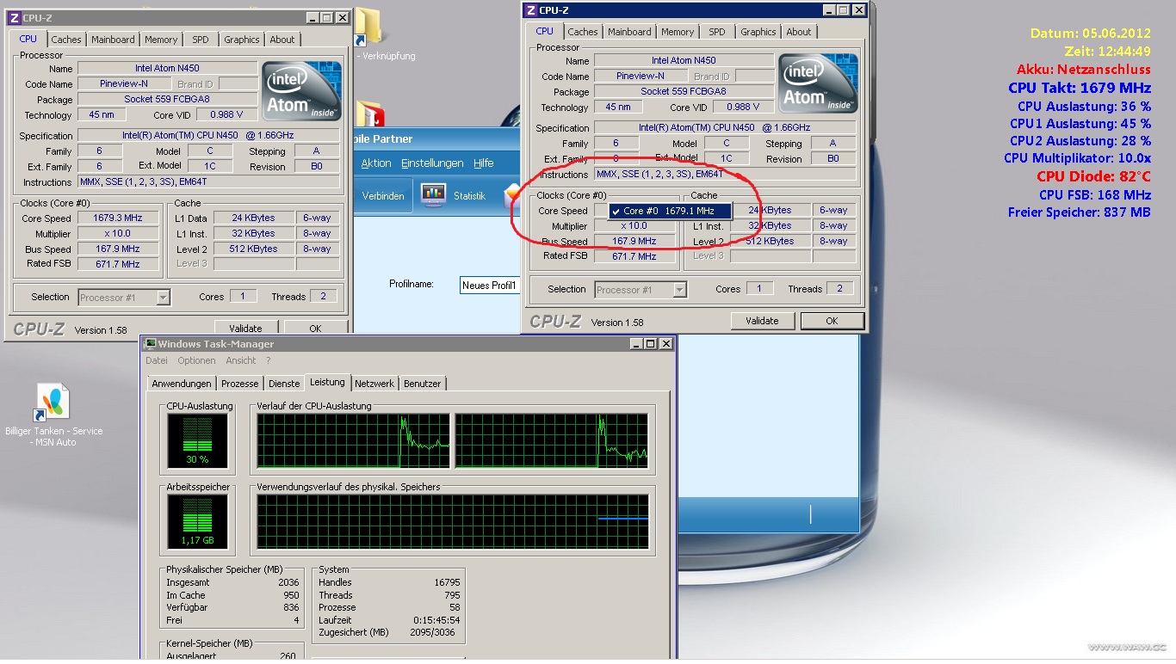Click the CPU-Z icon in left window title
Image resolution: width=1176 pixels, height=664 pixels.
(15, 17)
